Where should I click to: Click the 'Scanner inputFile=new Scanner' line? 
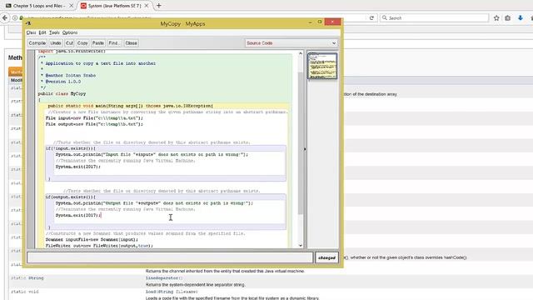coord(92,239)
